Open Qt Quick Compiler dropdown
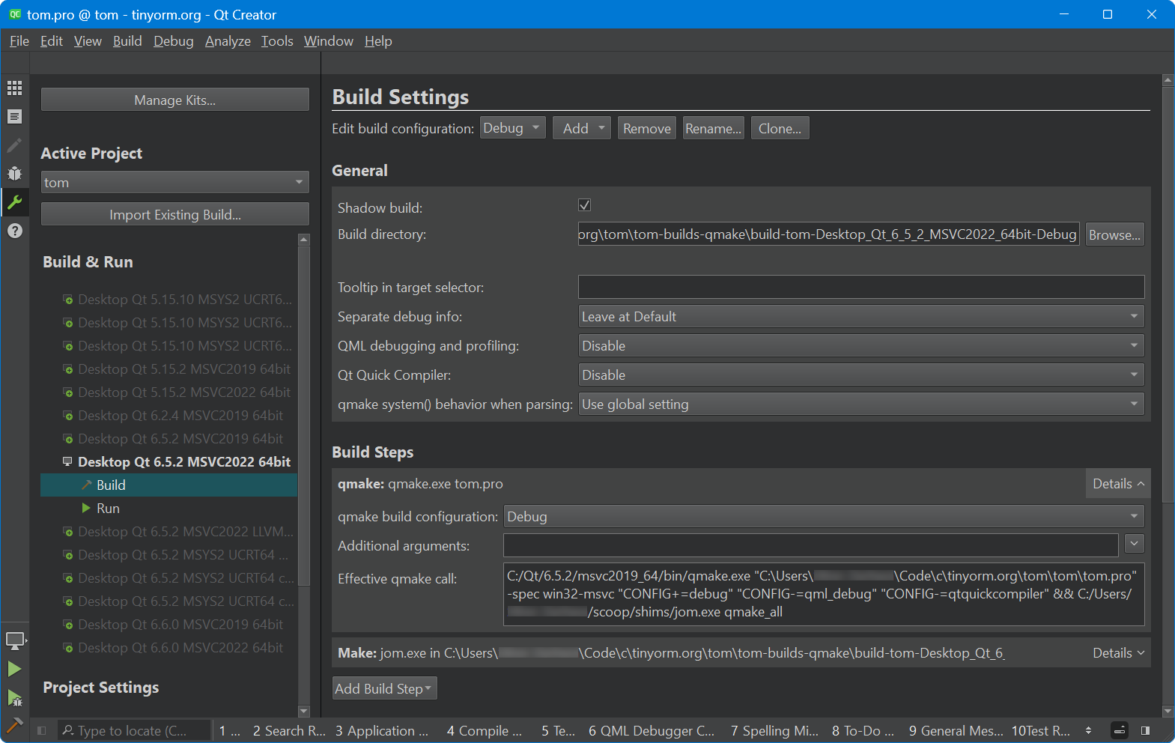The width and height of the screenshot is (1175, 743). [861, 375]
